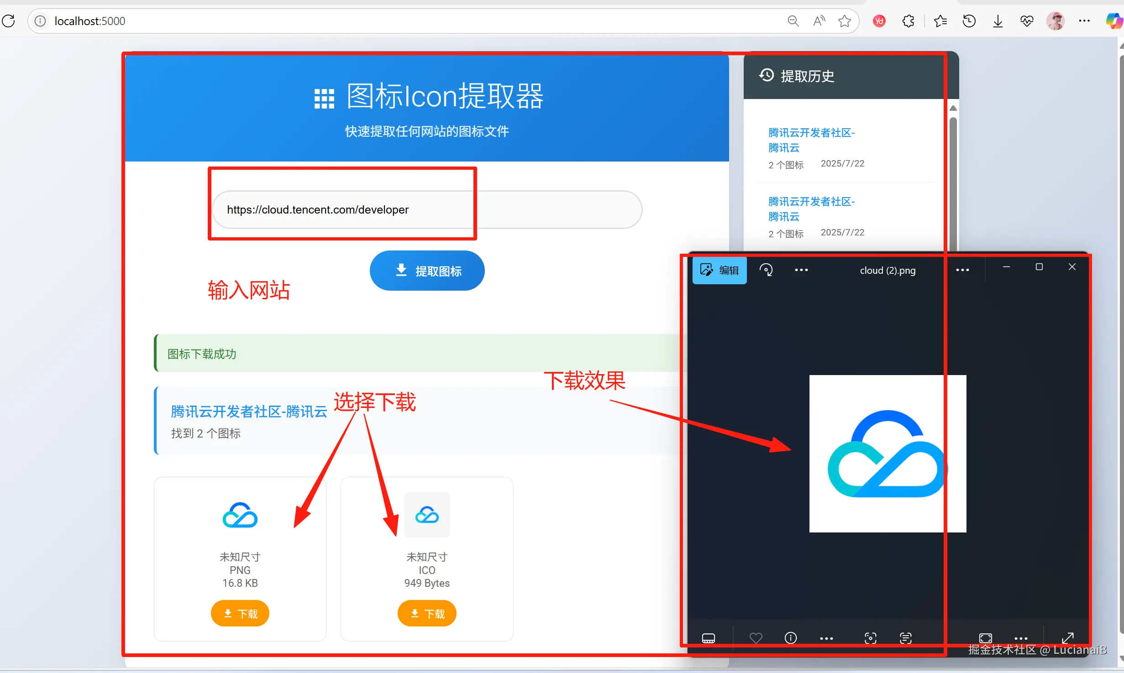Open Copilot in the browser toolbar
The height and width of the screenshot is (673, 1124).
tap(1113, 21)
